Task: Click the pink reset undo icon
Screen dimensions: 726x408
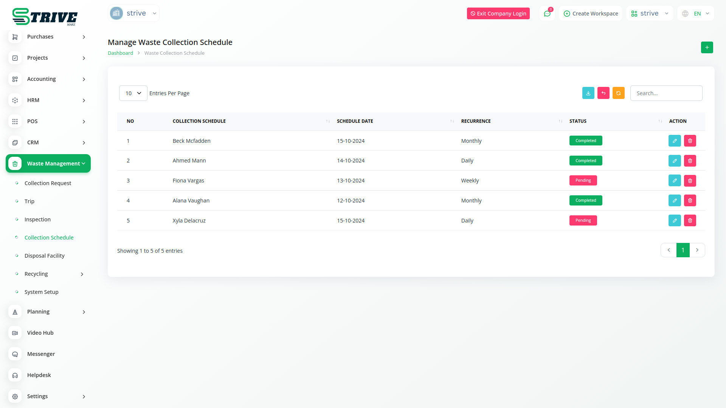Action: [x=603, y=93]
